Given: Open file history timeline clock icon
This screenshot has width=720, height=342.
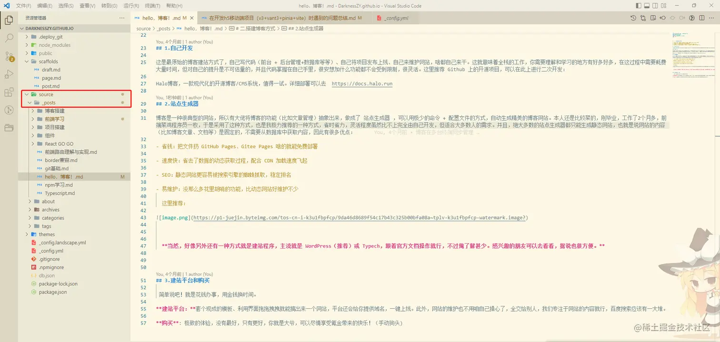Looking at the screenshot, I should [x=633, y=18].
